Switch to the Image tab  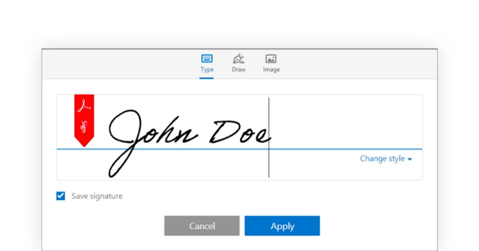pyautogui.click(x=271, y=64)
